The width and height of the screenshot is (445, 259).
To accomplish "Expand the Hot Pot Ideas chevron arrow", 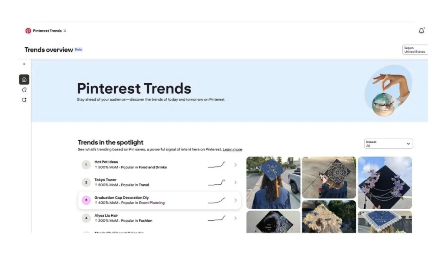I will (236, 165).
